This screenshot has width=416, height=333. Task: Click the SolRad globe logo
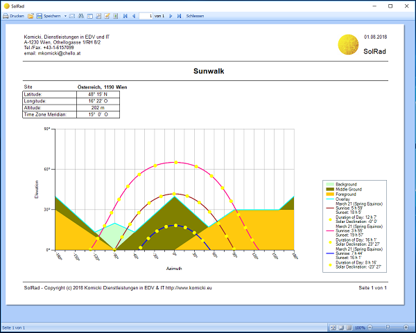click(348, 46)
